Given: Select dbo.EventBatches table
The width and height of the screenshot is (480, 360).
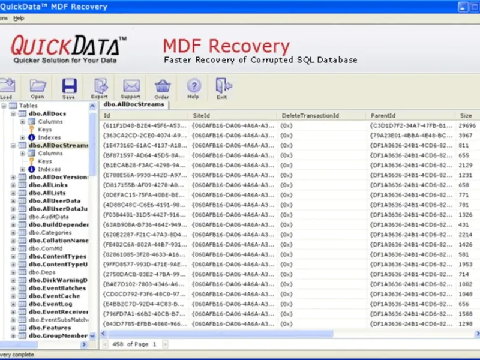Looking at the screenshot, I should coord(57,288).
